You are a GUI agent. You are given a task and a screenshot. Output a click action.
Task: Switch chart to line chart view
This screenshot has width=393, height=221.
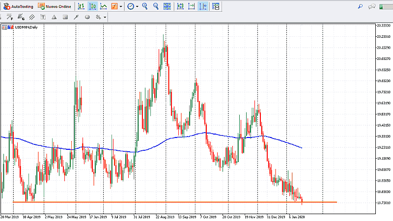(x=103, y=6)
